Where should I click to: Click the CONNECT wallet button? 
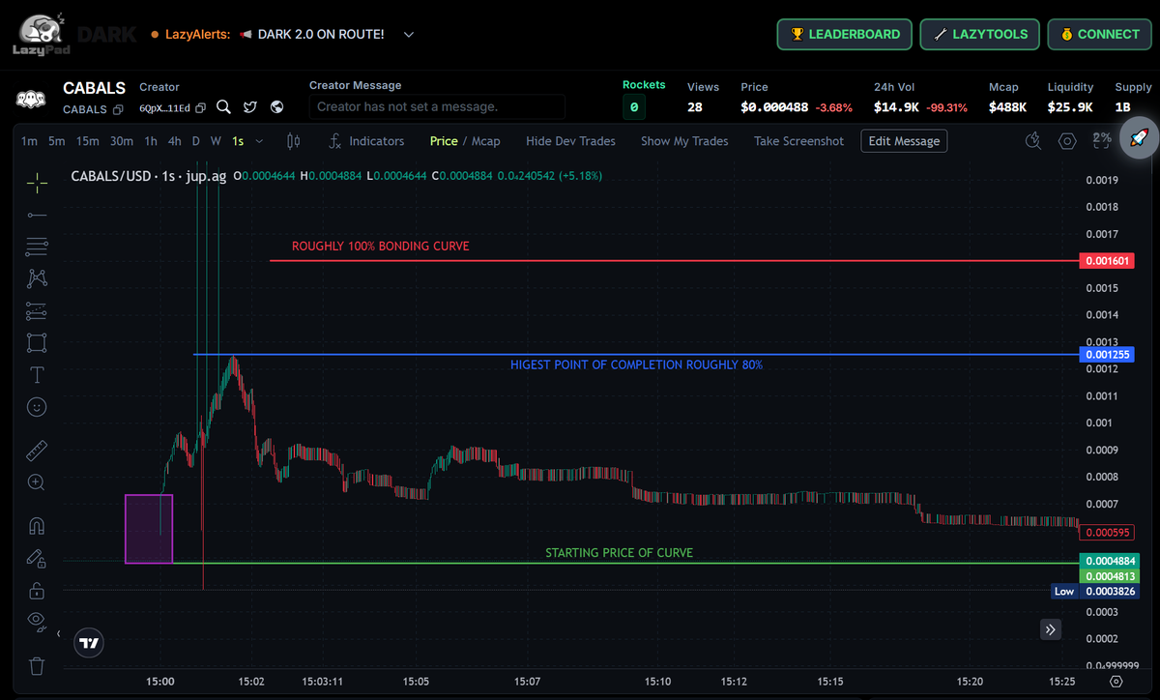(1100, 34)
